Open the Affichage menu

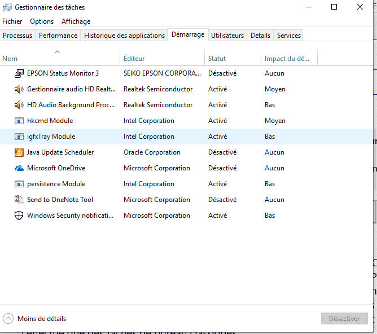pos(76,21)
